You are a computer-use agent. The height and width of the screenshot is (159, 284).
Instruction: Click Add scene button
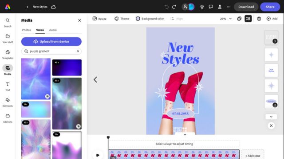coord(253,155)
